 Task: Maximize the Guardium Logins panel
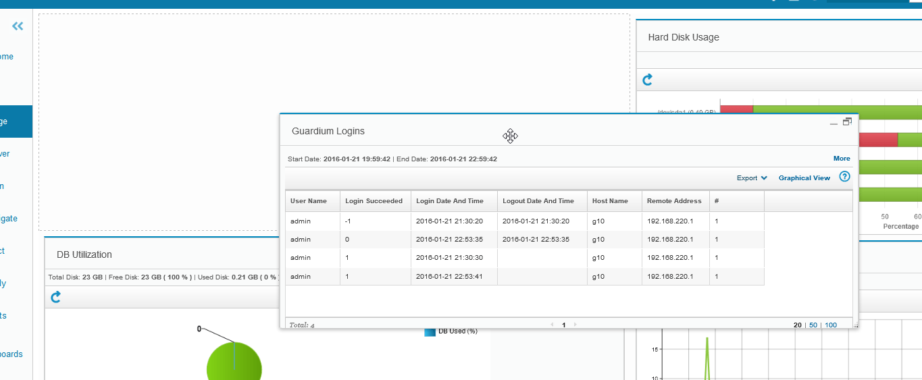pyautogui.click(x=847, y=122)
